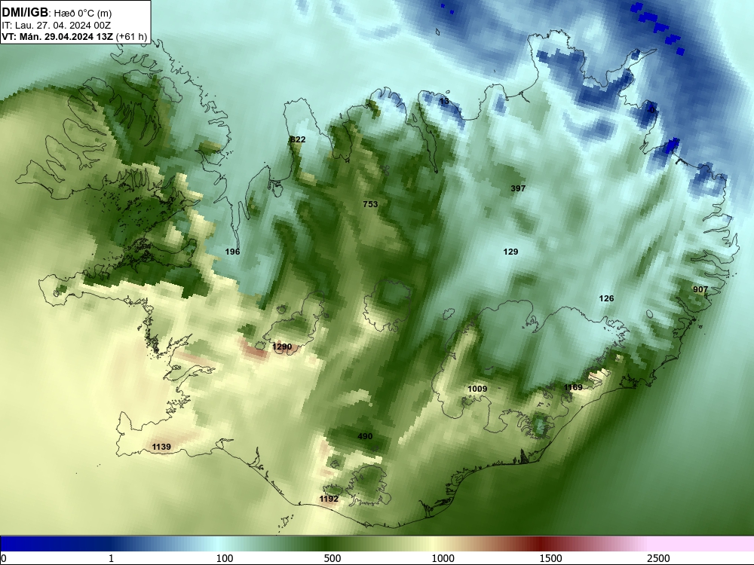
Task: Click the IT initial time line
Action: [x=57, y=25]
